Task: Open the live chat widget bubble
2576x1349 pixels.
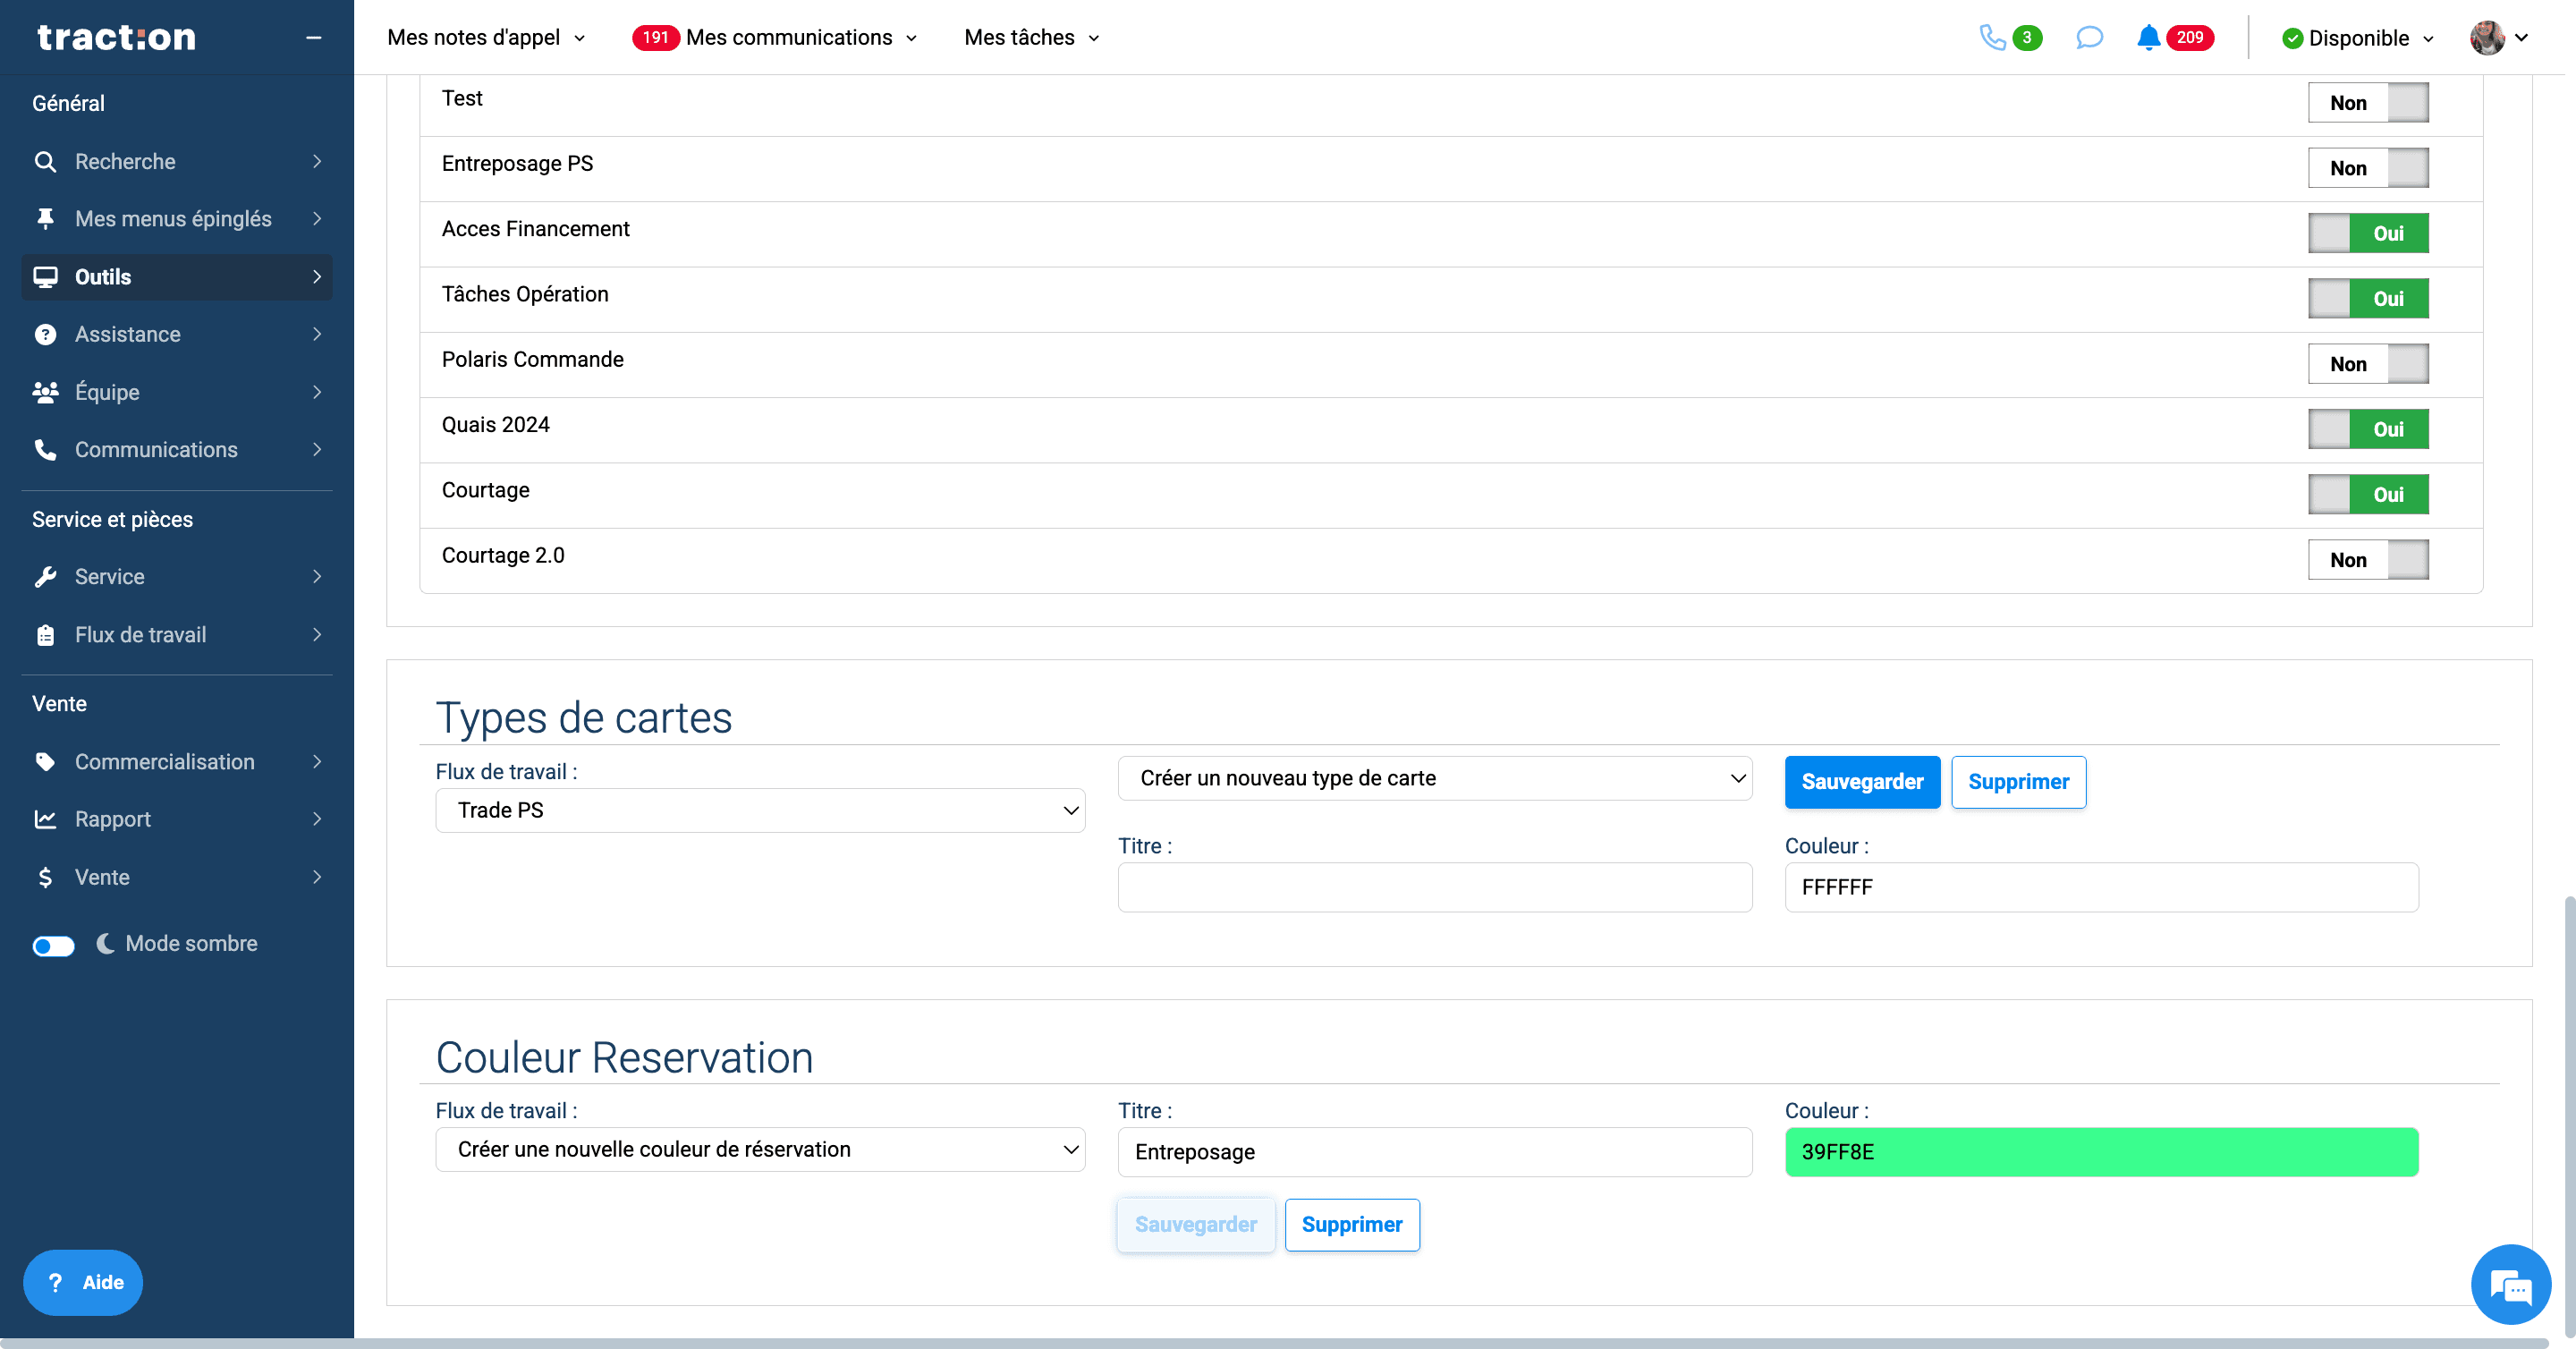Action: [2510, 1284]
